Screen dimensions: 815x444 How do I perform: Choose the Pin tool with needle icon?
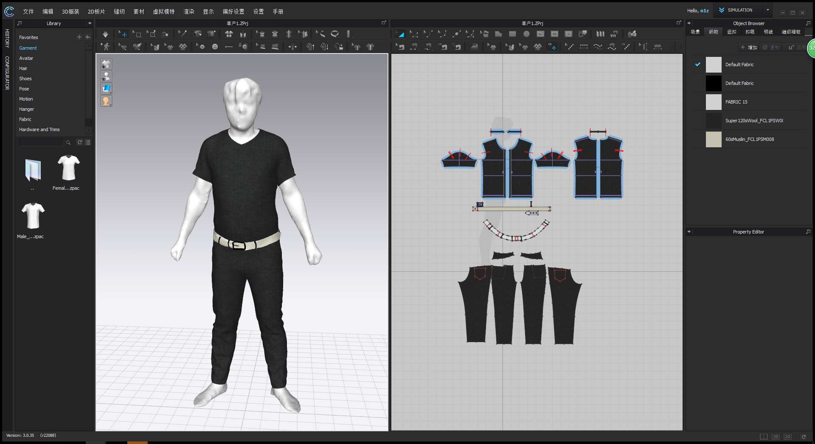tap(183, 34)
